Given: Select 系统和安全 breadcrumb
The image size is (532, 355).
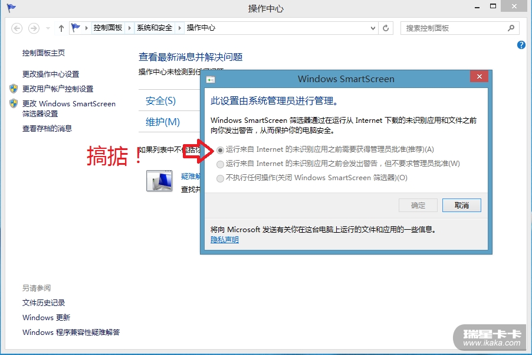Looking at the screenshot, I should (x=155, y=28).
